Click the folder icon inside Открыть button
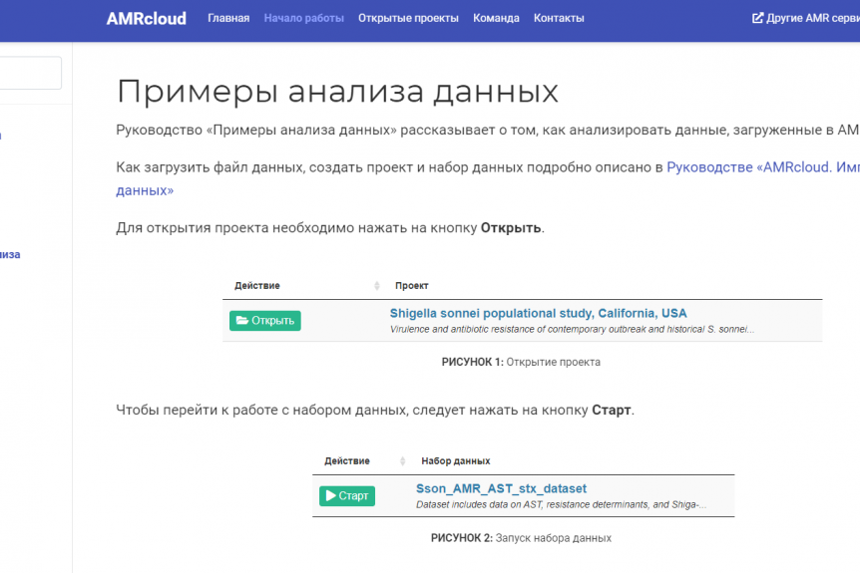The height and width of the screenshot is (573, 860). pyautogui.click(x=242, y=321)
